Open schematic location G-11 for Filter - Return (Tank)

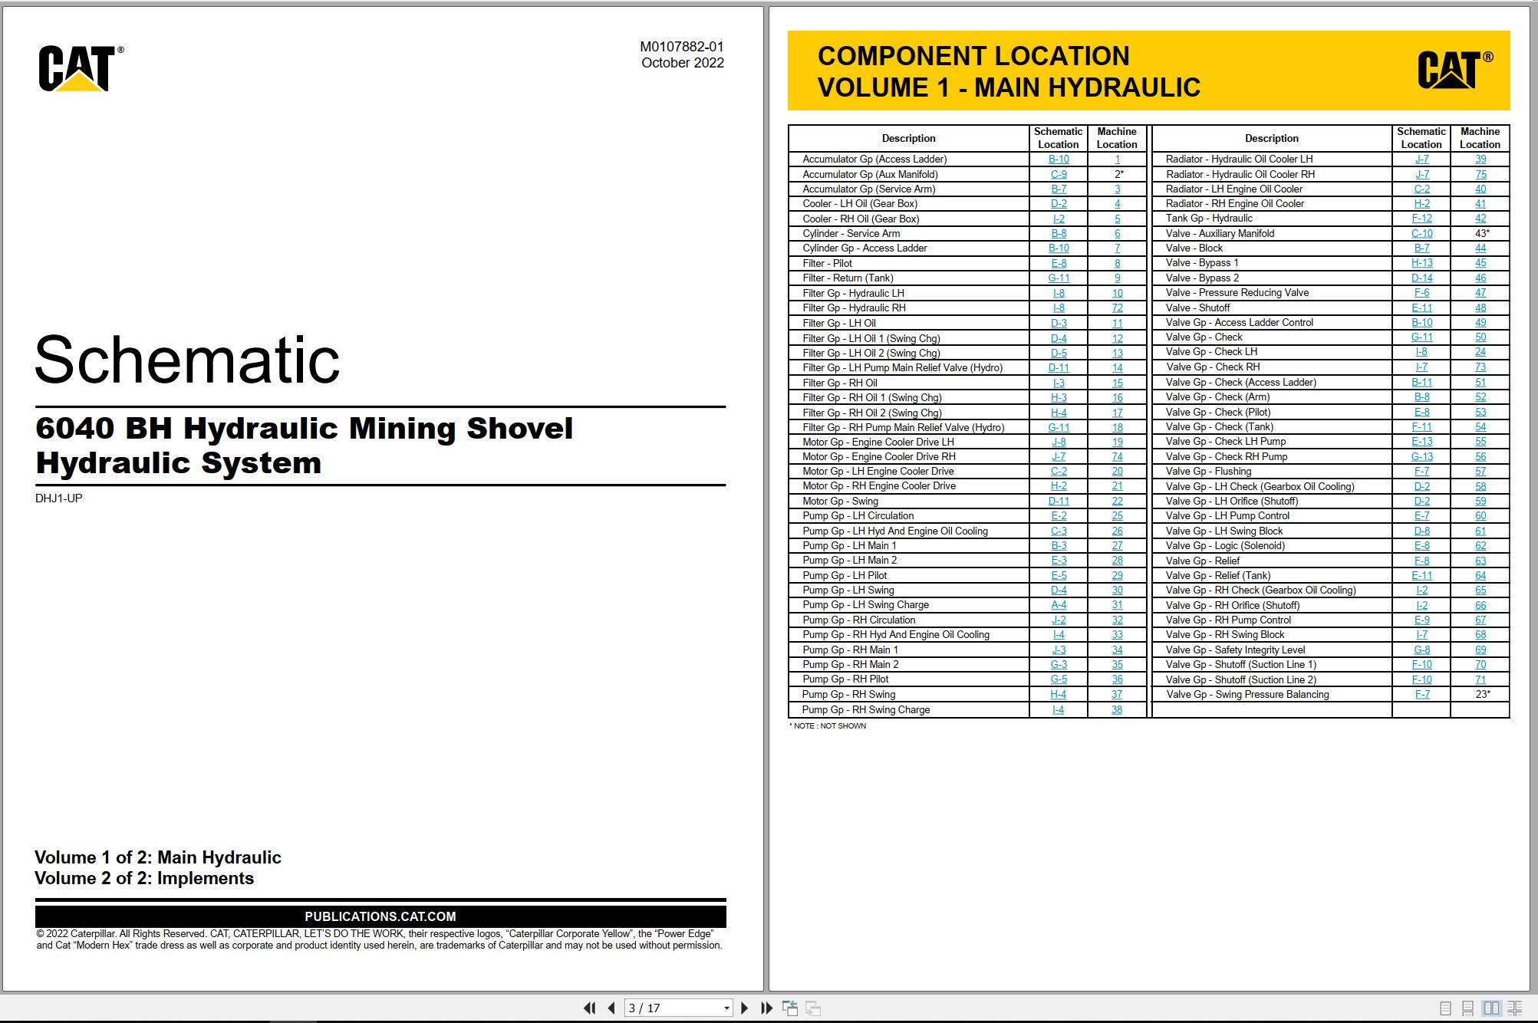point(1059,278)
